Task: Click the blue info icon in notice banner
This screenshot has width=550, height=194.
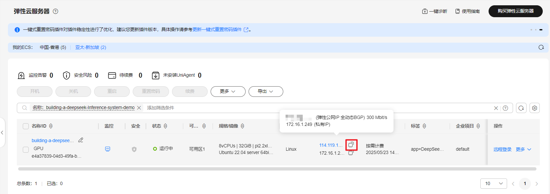Action: (x=17, y=30)
